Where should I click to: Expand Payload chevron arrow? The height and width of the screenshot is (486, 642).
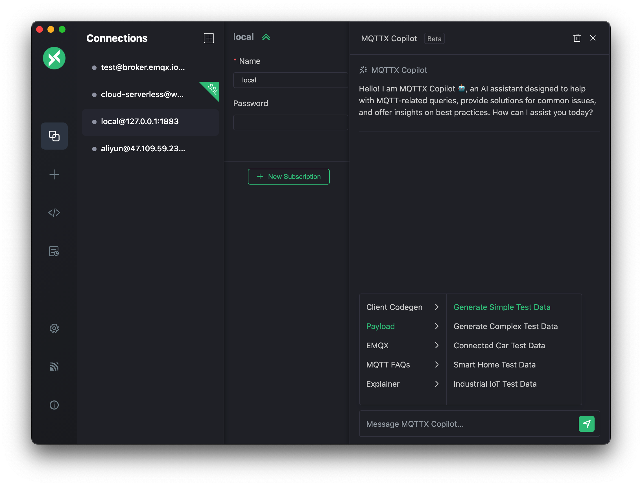pyautogui.click(x=436, y=326)
